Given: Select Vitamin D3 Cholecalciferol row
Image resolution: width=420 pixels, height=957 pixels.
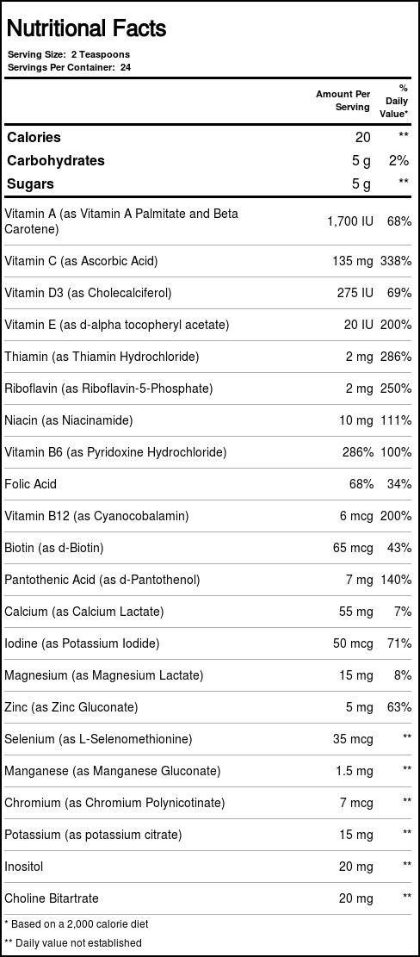Looking at the screenshot, I should (x=210, y=293).
